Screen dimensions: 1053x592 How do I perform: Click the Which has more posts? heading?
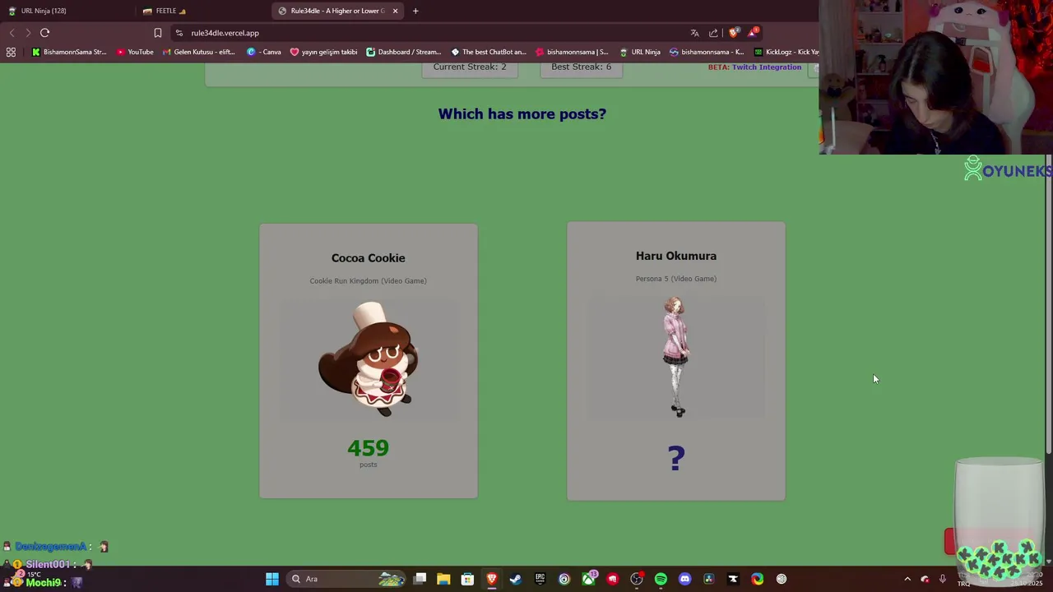522,114
